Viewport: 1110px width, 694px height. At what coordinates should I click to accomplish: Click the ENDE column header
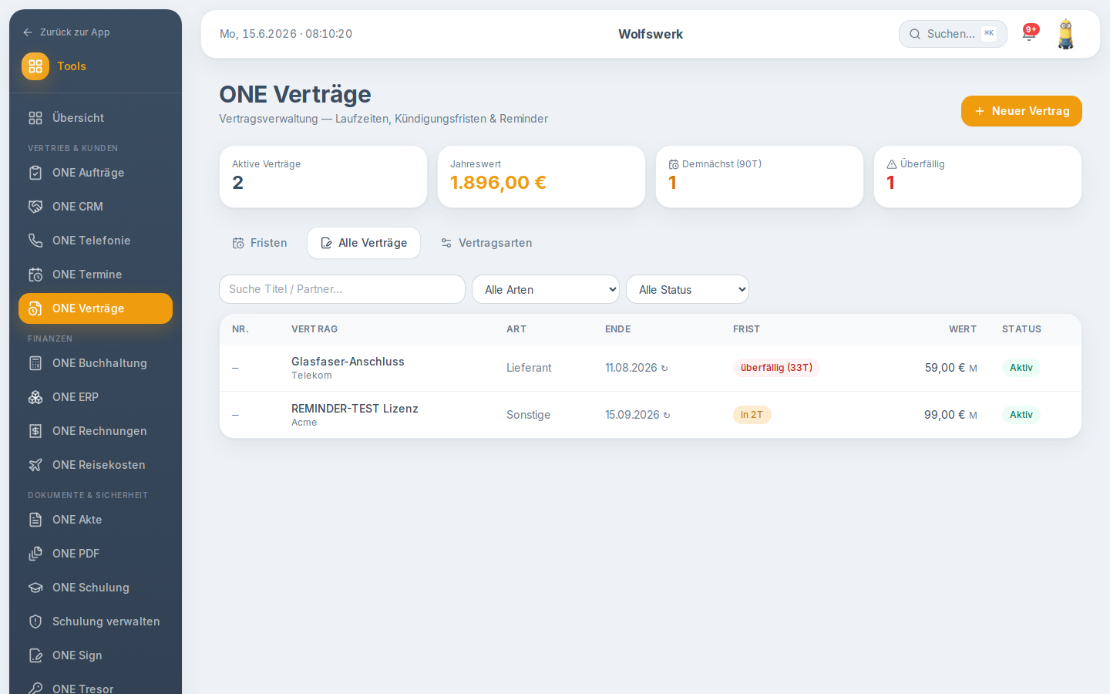click(618, 329)
